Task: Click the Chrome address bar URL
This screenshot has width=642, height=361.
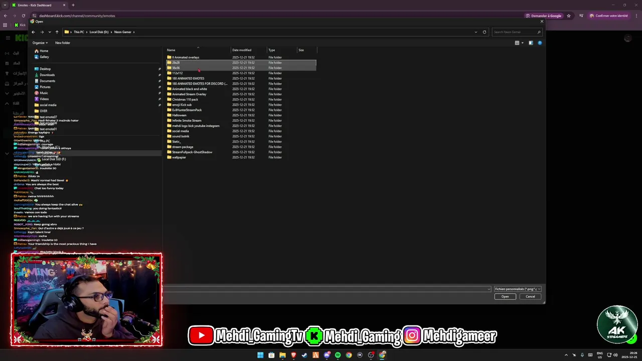Action: (x=77, y=16)
